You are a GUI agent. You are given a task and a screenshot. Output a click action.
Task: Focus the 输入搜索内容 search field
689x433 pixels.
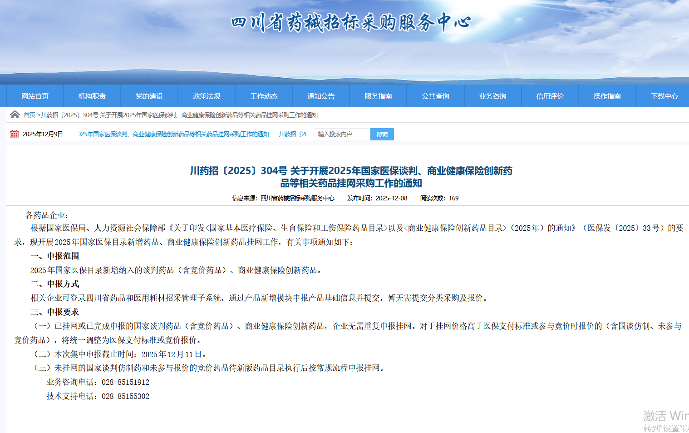(x=341, y=134)
